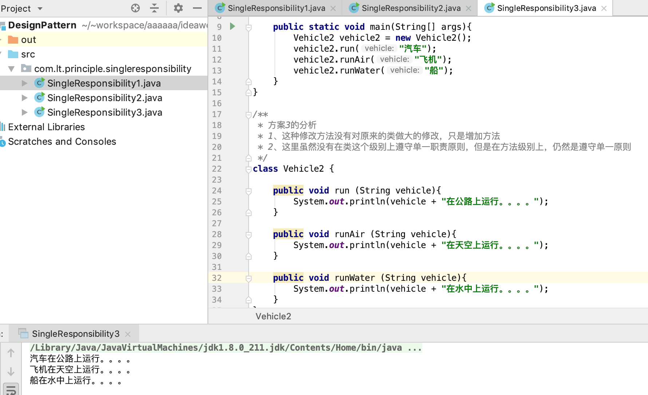Click line number 22 in the gutter
The height and width of the screenshot is (395, 648).
[x=217, y=169]
